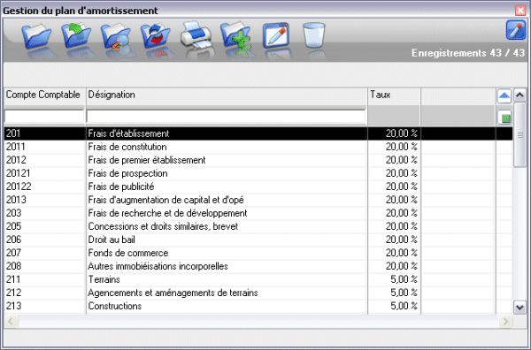This screenshot has height=350, width=531.
Task: Select row Frais d'augmentation de capital
Action: [258, 200]
